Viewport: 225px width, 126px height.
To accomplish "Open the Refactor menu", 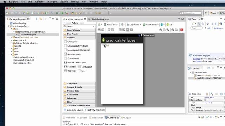I will (x=40, y=2).
